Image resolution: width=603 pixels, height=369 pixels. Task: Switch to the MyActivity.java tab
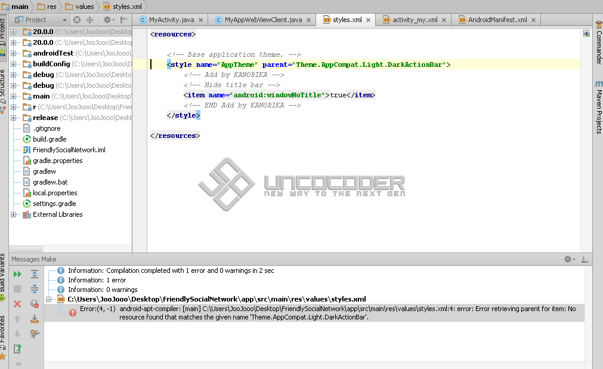(171, 20)
